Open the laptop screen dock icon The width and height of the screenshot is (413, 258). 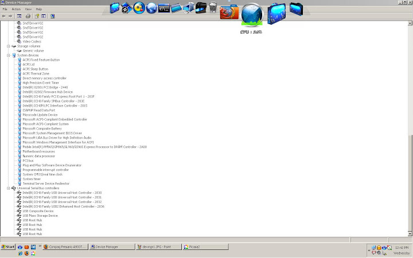[176, 8]
